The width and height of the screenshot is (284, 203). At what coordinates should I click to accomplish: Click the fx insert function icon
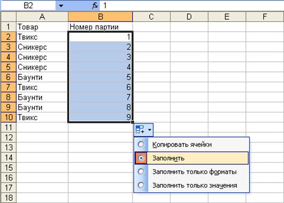click(x=95, y=5)
